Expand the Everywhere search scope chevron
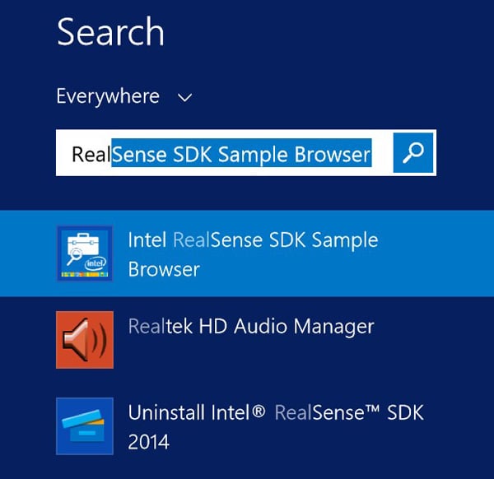Viewport: 494px width, 479px height. point(185,98)
